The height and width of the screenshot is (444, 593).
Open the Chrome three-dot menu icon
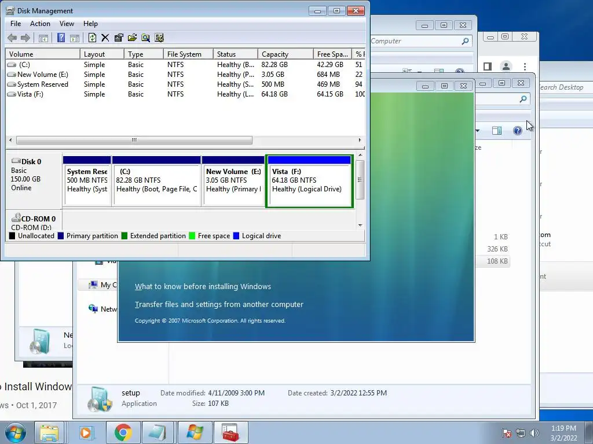(525, 67)
